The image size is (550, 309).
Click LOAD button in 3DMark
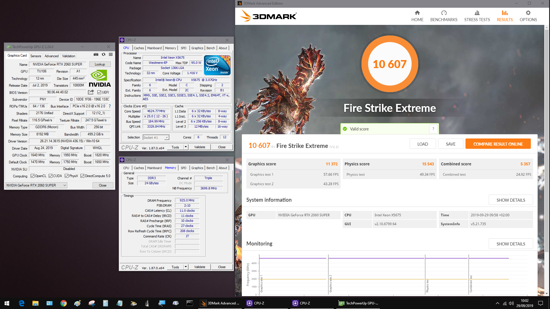(423, 144)
